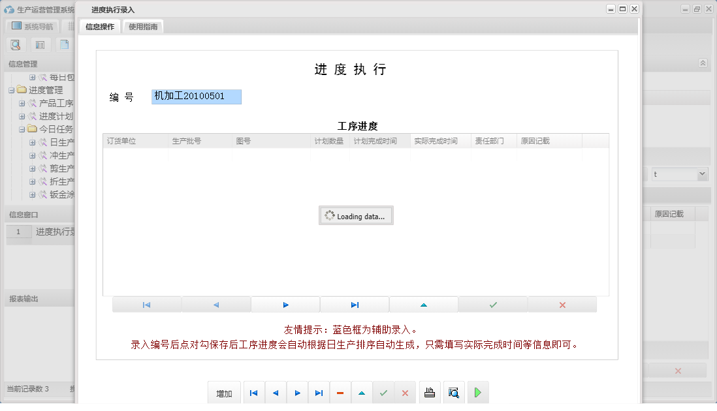The image size is (717, 411).
Task: Click the red delete record icon
Action: 340,392
